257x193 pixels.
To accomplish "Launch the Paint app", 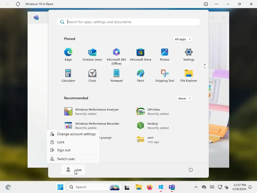I will point(141,76).
